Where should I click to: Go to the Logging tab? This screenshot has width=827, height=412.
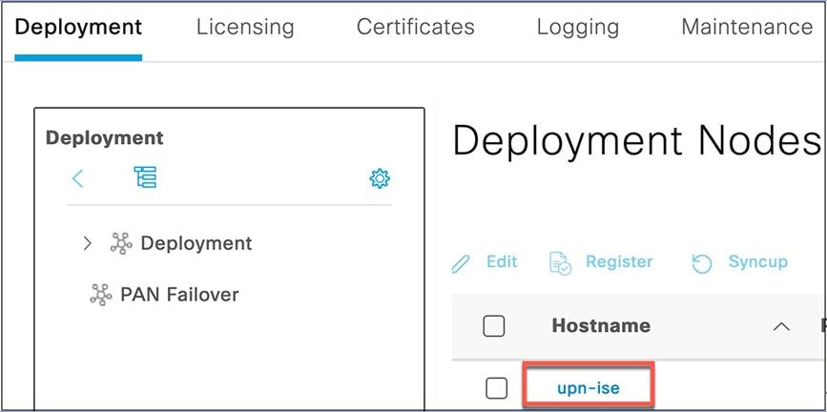[577, 28]
